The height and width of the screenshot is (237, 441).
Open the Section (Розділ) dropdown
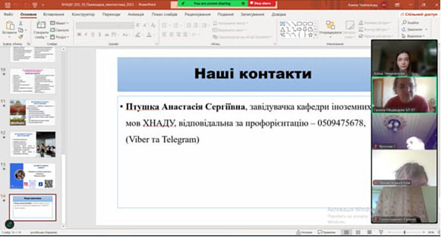pos(60,37)
